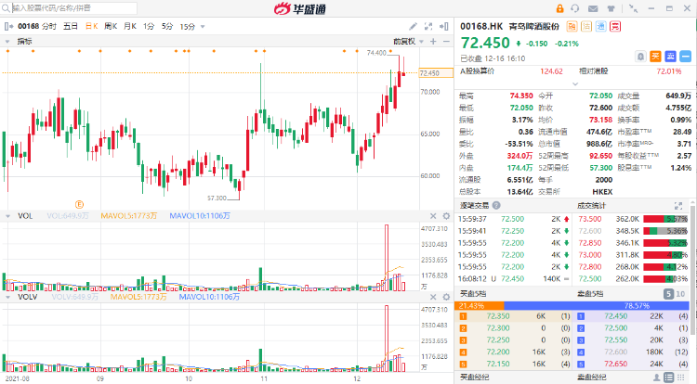This screenshot has height=384, width=697.
Task: Select the 5分 chart interval
Action: (167, 26)
